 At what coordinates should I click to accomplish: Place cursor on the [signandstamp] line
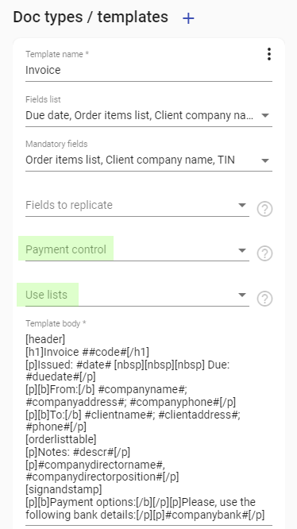pyautogui.click(x=64, y=489)
